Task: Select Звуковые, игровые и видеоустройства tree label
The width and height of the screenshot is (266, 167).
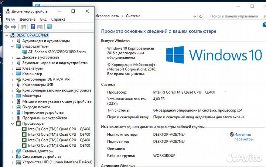Action: point(55,63)
